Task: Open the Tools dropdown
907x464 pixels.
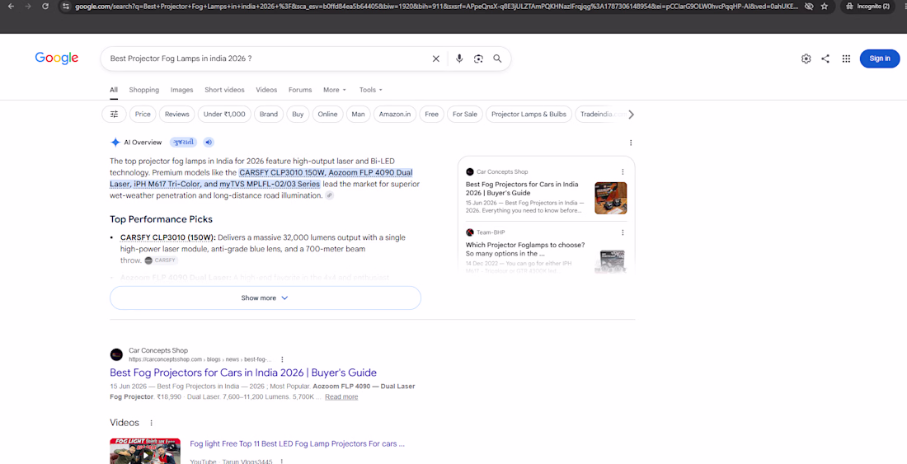Action: 371,90
